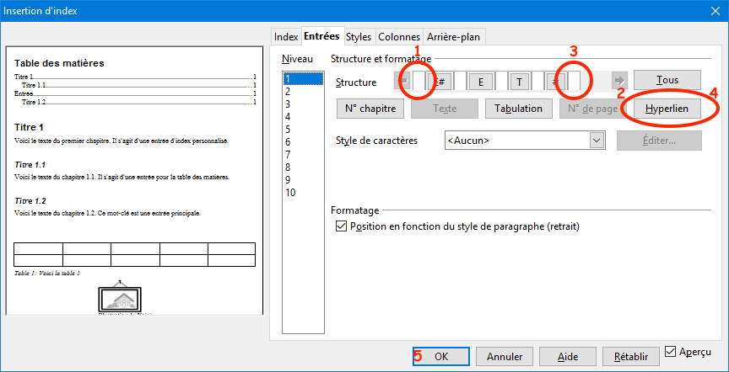Click the picture frame image in preview

pos(120,297)
